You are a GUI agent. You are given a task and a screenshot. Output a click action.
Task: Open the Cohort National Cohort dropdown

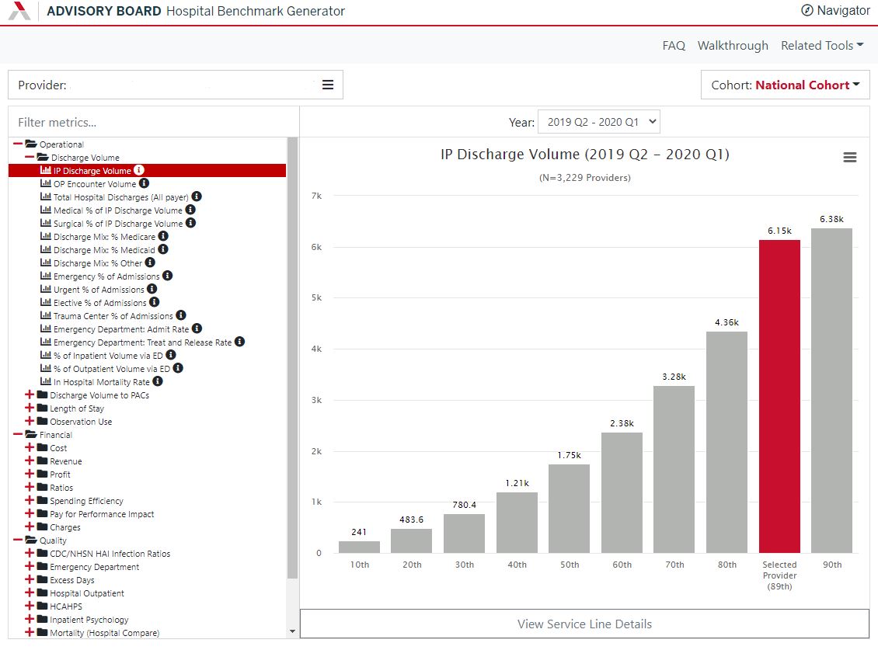[785, 85]
